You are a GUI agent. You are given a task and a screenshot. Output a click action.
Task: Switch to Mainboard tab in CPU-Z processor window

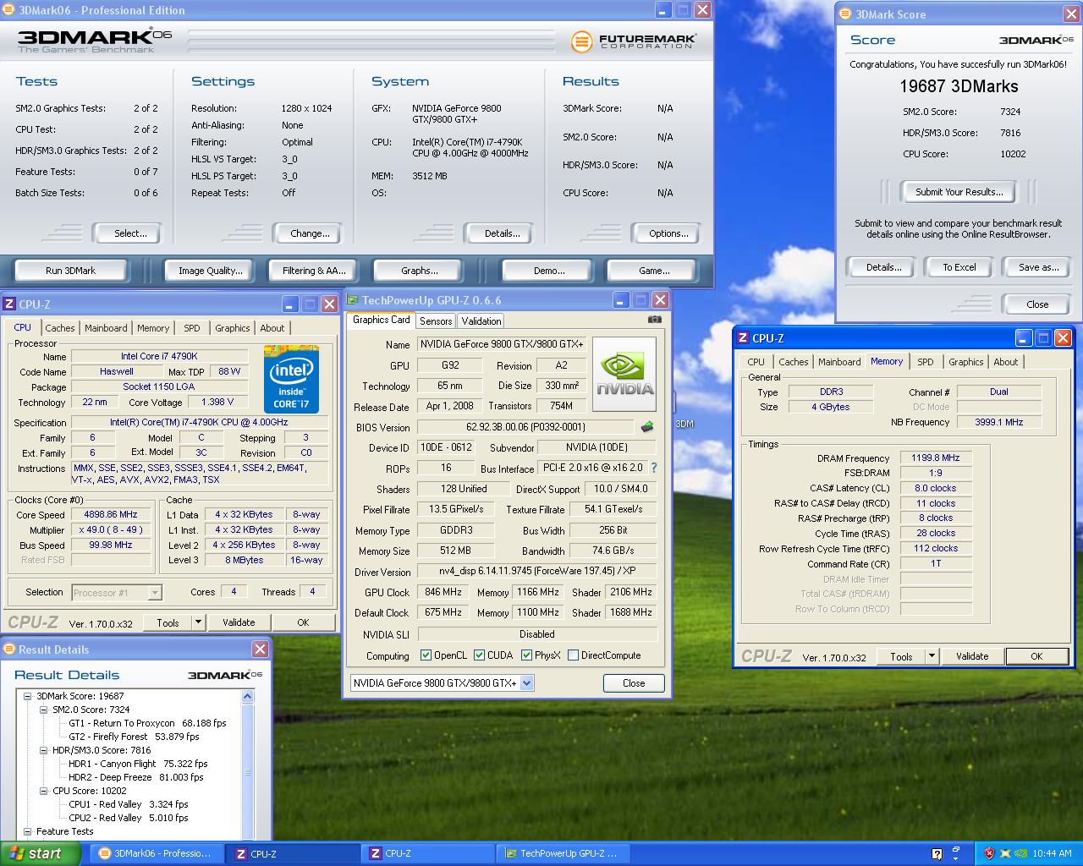106,328
